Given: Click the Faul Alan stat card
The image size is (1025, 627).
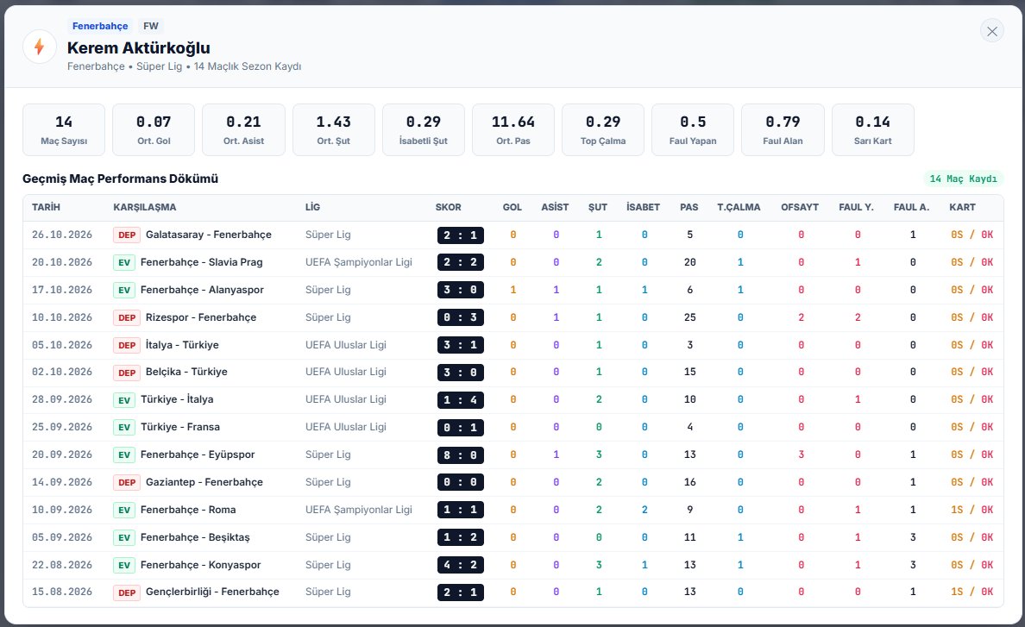Looking at the screenshot, I should (783, 130).
